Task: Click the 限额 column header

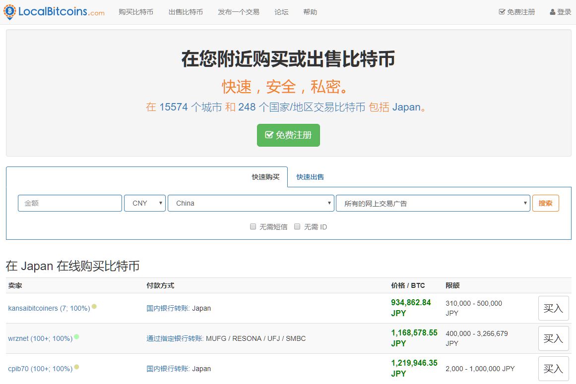Action: pyautogui.click(x=452, y=285)
